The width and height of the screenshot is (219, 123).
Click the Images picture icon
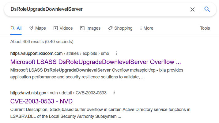click(82, 28)
